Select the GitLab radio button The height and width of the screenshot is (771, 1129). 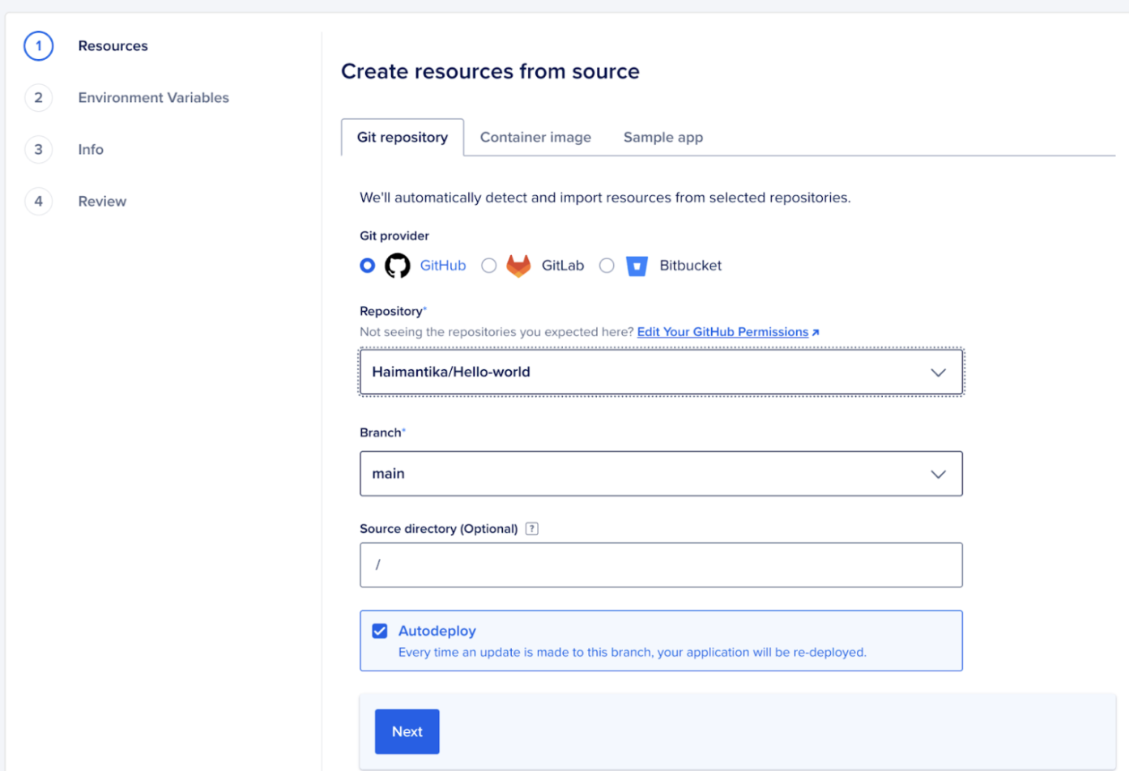489,266
